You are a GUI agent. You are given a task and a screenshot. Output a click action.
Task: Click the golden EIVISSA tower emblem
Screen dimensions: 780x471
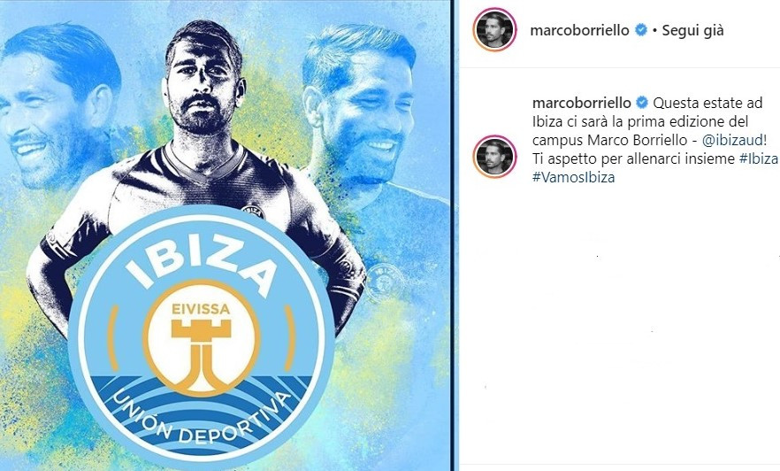(x=201, y=345)
